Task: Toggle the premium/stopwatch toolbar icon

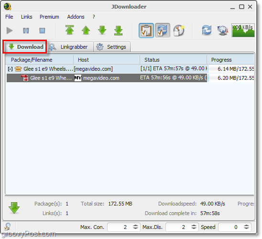Action: pyautogui.click(x=179, y=31)
